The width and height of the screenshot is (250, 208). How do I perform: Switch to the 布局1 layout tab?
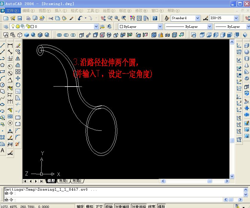pyautogui.click(x=63, y=181)
